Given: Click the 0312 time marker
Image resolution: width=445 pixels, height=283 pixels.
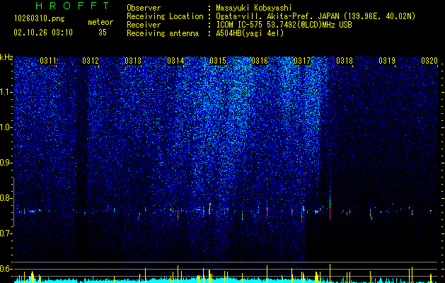Looking at the screenshot, I should 91,61.
